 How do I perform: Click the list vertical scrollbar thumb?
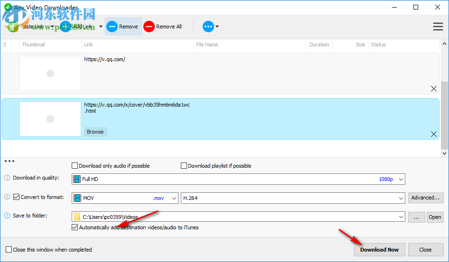(x=444, y=115)
